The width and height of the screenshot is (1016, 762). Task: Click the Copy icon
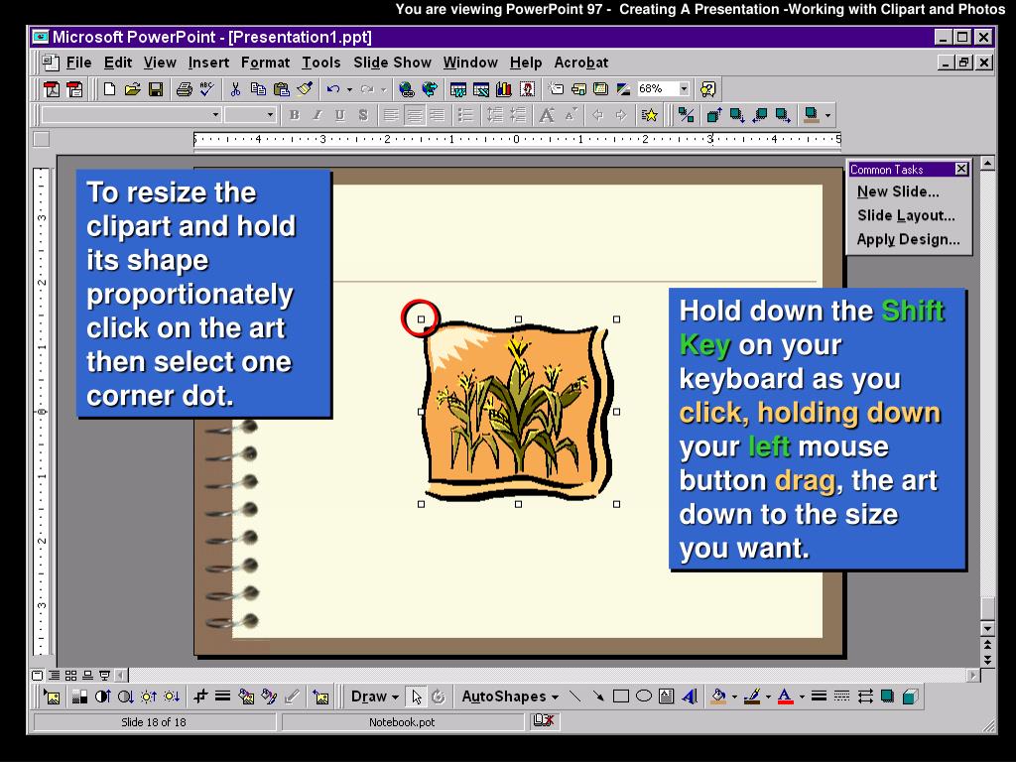point(258,89)
